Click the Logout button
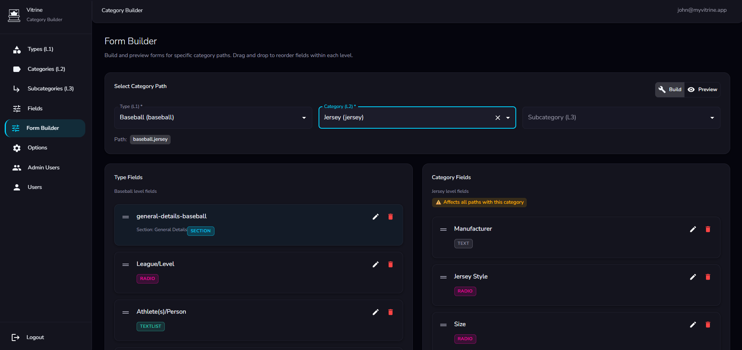Image resolution: width=742 pixels, height=350 pixels. click(x=35, y=337)
